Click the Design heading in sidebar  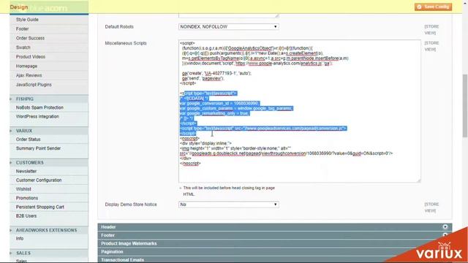pos(19,7)
